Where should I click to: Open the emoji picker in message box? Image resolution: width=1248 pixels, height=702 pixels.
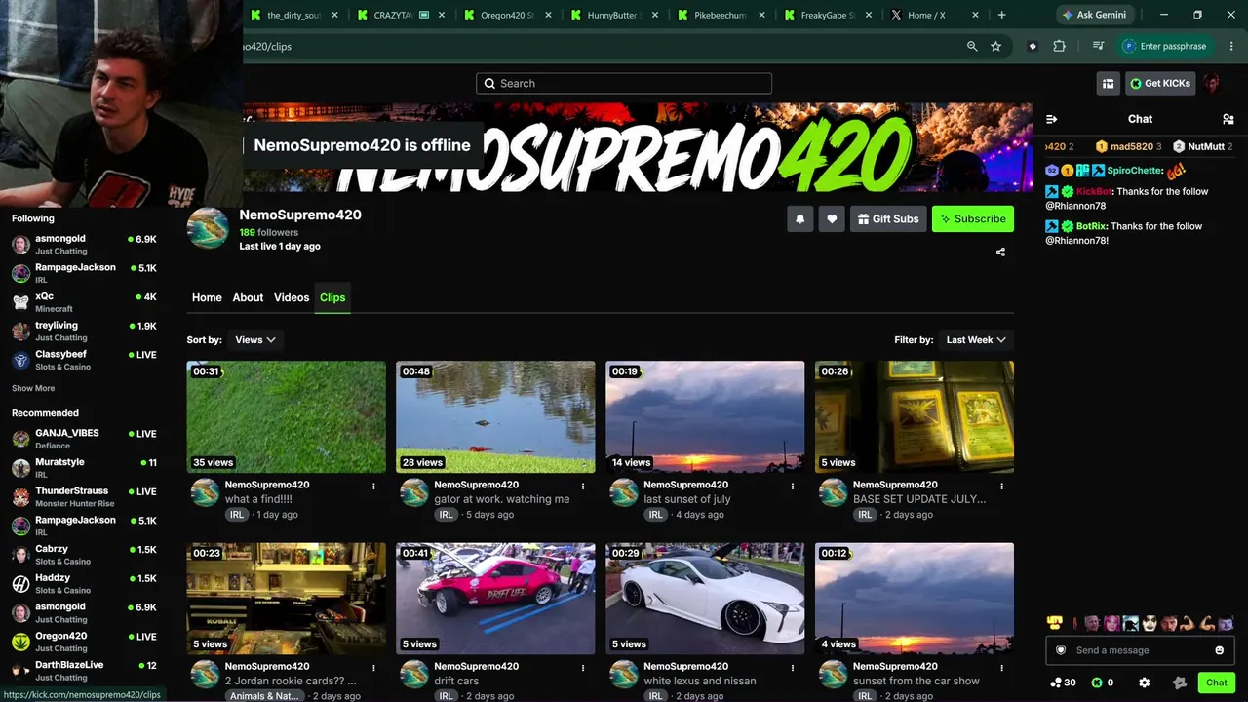point(1219,650)
